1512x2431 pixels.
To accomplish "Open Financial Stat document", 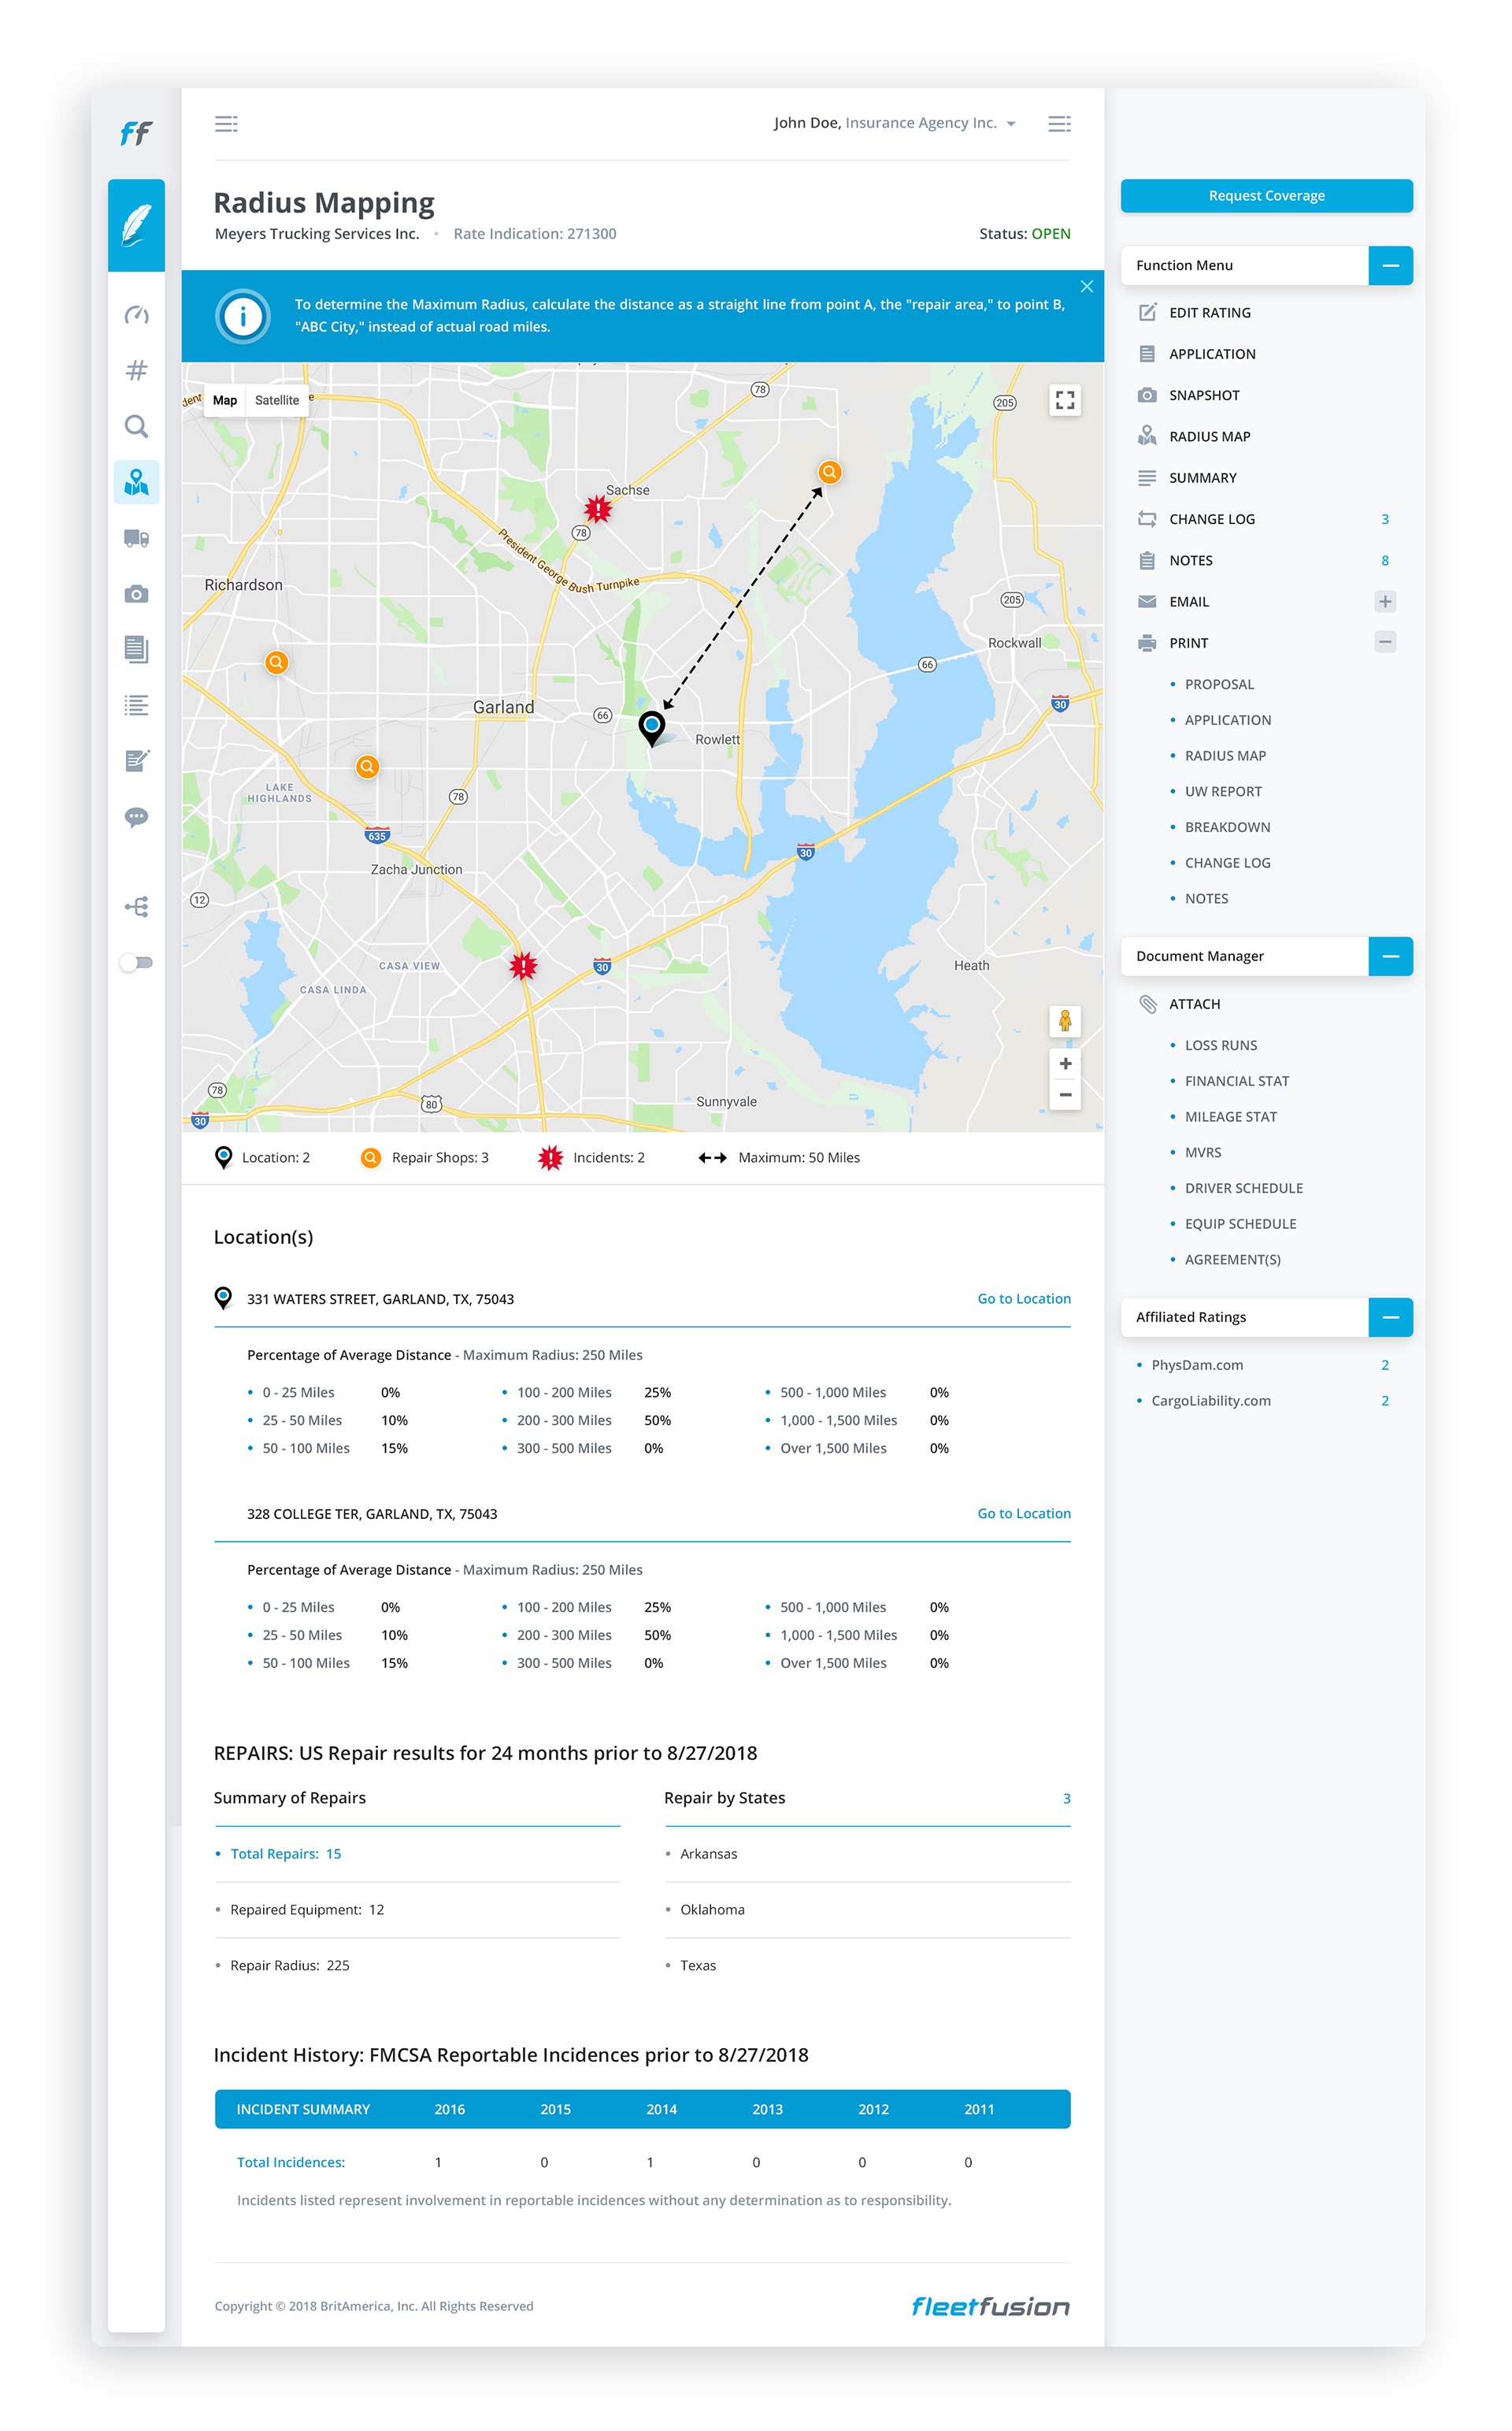I will pyautogui.click(x=1237, y=1081).
